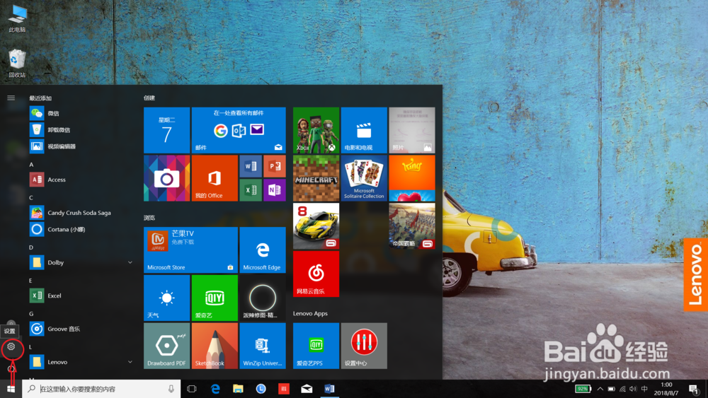The width and height of the screenshot is (708, 398).
Task: Open the Photos tile
Action: [x=412, y=130]
